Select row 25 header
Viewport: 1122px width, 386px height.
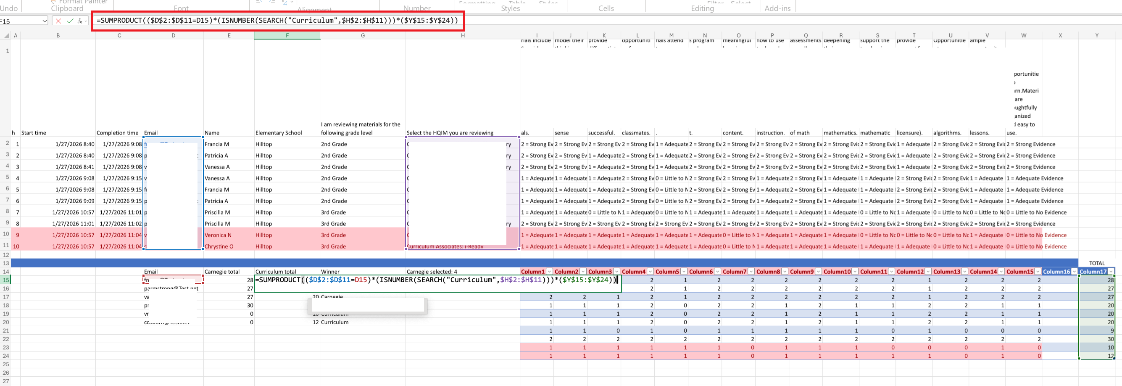(x=5, y=364)
